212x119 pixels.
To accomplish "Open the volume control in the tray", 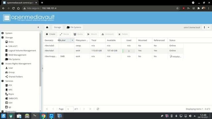I will 190,116.
